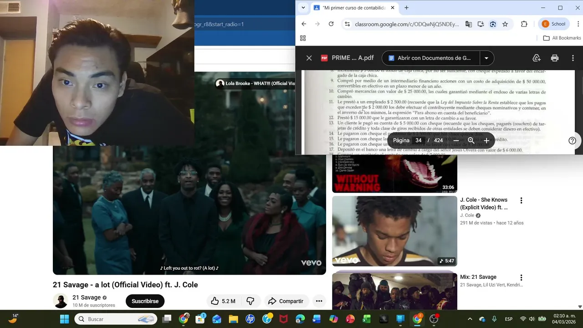The image size is (583, 328).
Task: Click the Lola Brooke - WHAT!!! video title overlay
Action: click(x=261, y=83)
